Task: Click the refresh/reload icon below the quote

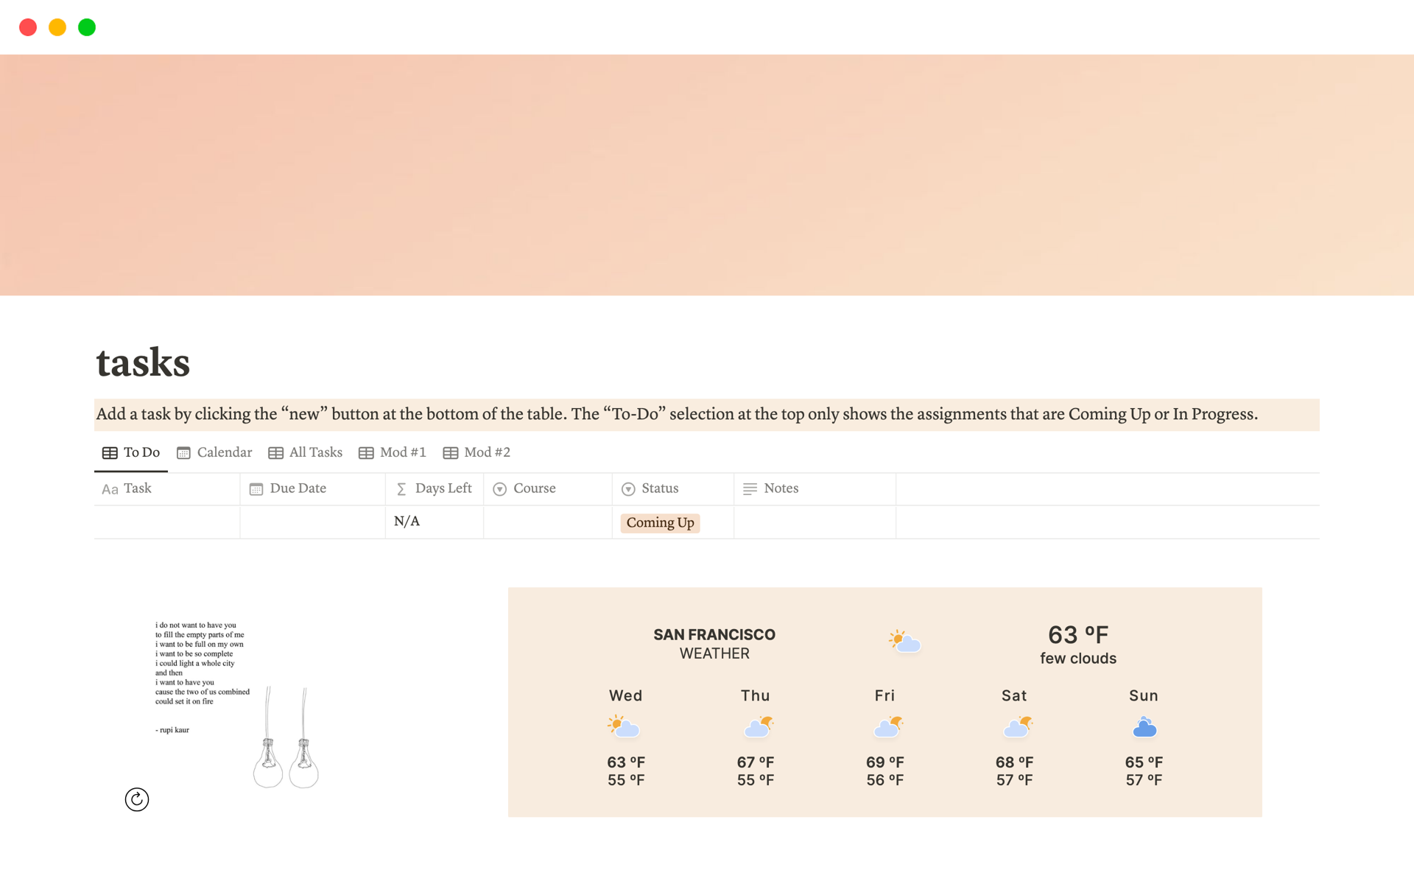Action: click(x=136, y=799)
